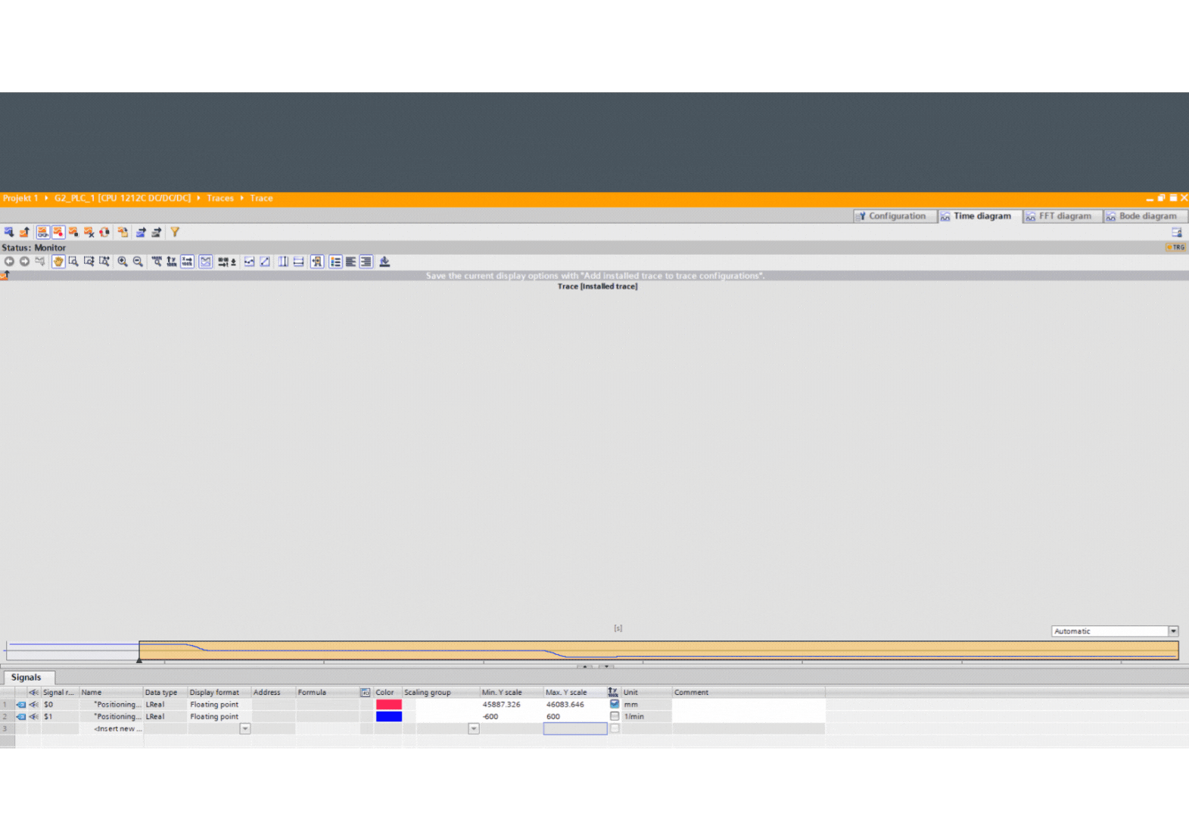Click the display samples icon
1189x840 pixels.
coord(249,262)
